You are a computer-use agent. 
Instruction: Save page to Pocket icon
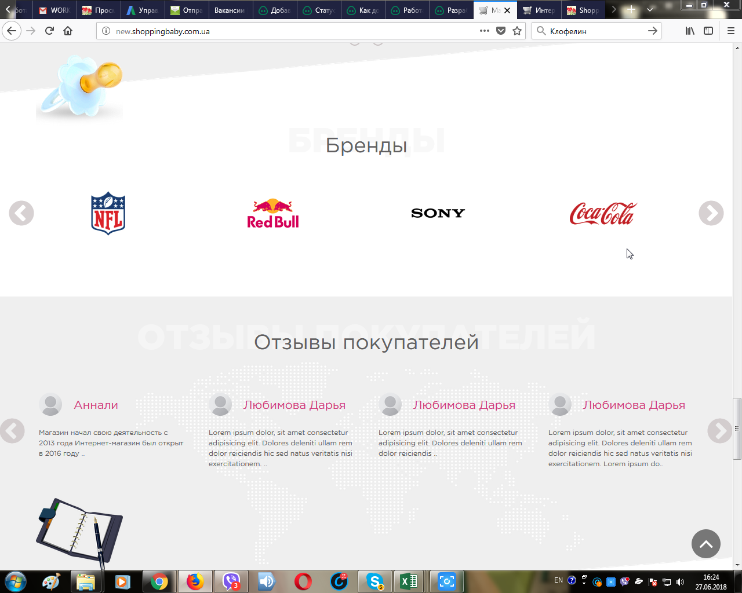[x=501, y=31]
